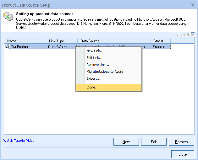Choose Export from the context menu

coord(93,78)
